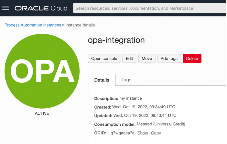Click the red Delete button

(x=192, y=58)
